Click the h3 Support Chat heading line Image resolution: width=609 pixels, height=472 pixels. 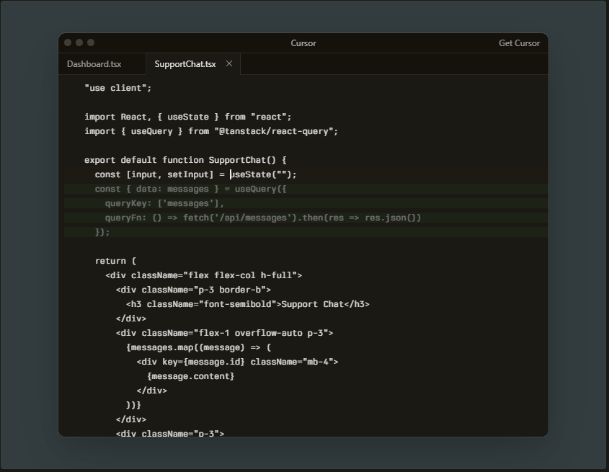[247, 304]
